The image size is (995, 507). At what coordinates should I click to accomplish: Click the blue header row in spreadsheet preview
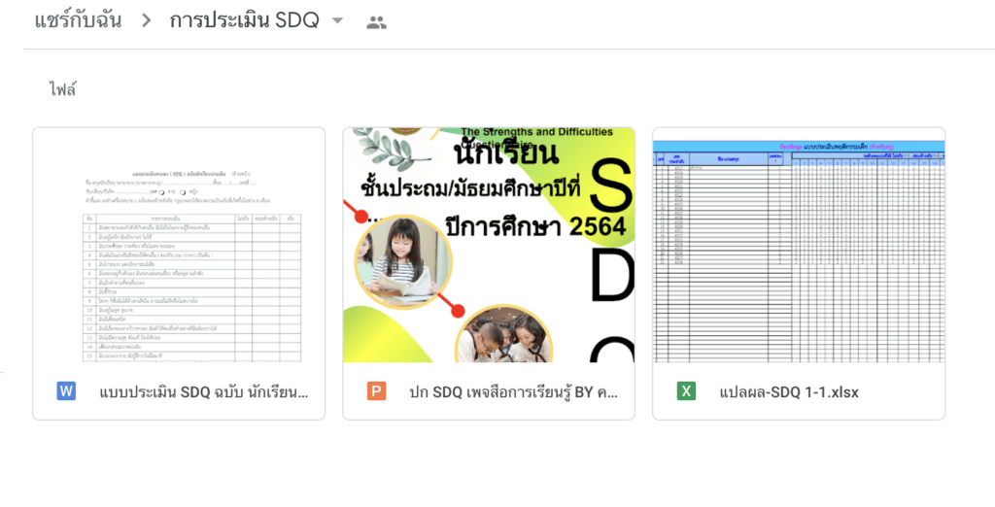click(799, 147)
